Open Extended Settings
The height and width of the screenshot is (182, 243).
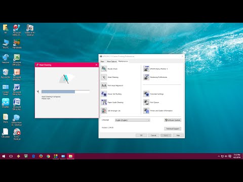(146, 94)
